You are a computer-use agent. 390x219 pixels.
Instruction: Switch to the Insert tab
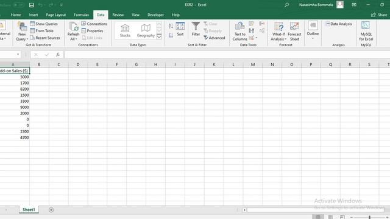(x=34, y=15)
